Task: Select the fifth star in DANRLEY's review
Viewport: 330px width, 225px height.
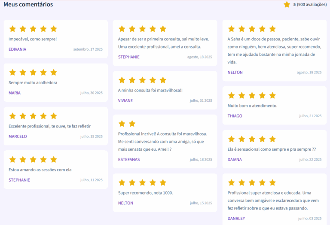Action: pyautogui.click(x=272, y=182)
